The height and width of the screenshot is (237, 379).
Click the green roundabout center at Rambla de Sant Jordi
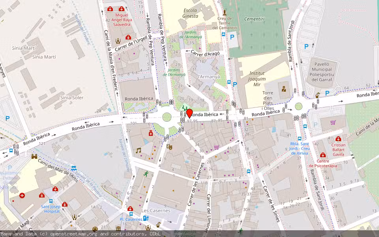[299, 106]
